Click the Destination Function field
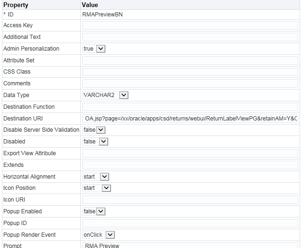 click(190, 107)
